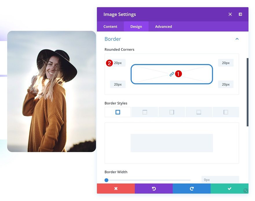Viewport: 255px width, 201px height.
Task: Collapse the Border section chevron
Action: (x=237, y=39)
